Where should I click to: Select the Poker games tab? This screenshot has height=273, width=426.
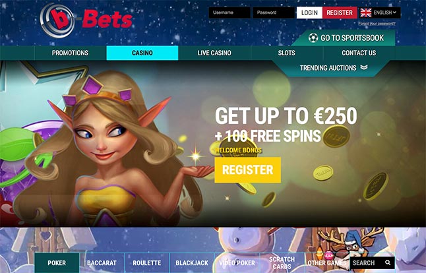[x=57, y=262]
